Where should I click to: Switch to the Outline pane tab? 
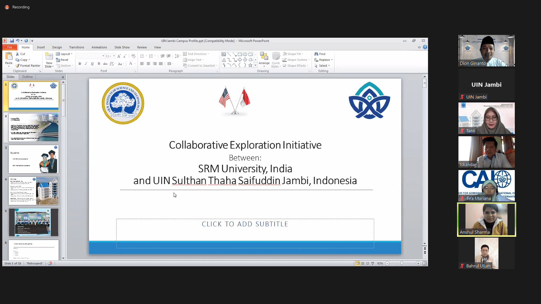(x=27, y=77)
